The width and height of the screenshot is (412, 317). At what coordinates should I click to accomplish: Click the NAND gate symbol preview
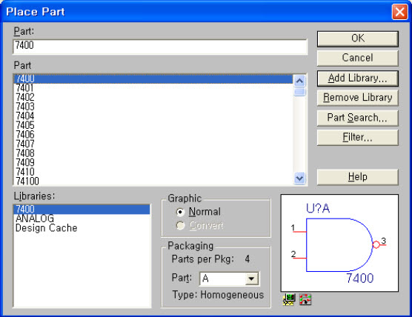tap(339, 243)
